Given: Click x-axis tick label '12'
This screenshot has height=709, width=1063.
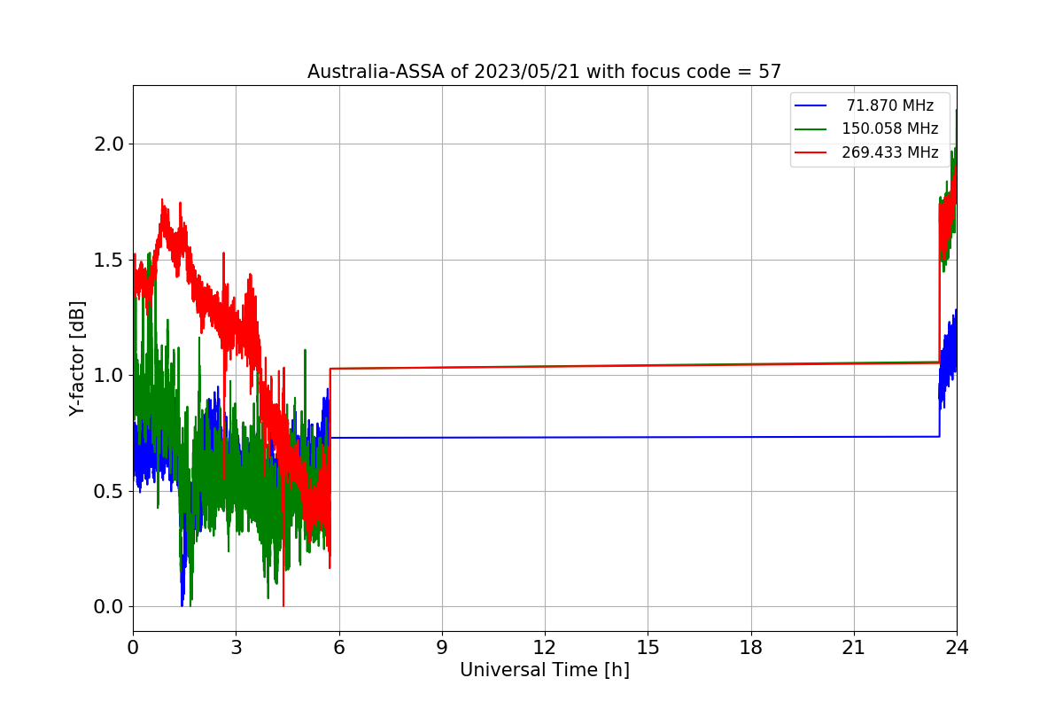Looking at the screenshot, I should click(x=545, y=648).
